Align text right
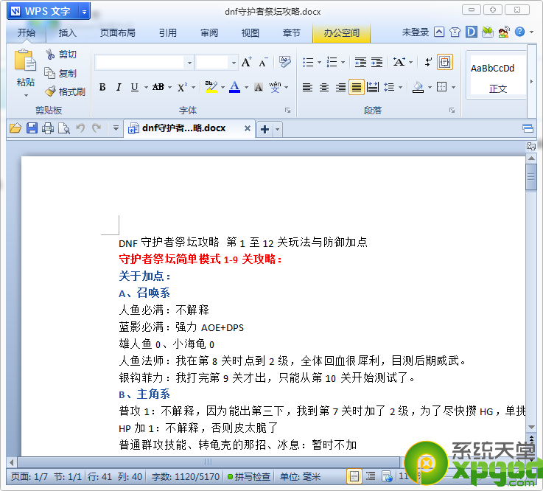This screenshot has width=543, height=491. (x=340, y=87)
